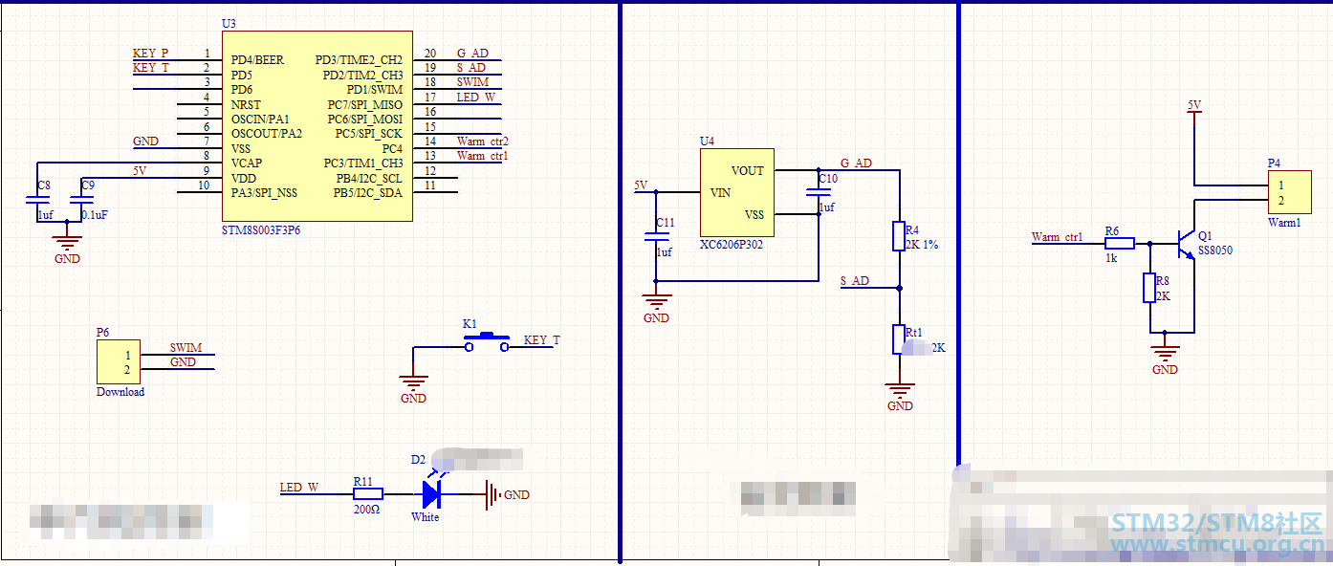This screenshot has width=1333, height=566.
Task: Select the K1 push button switch
Action: coord(488,344)
